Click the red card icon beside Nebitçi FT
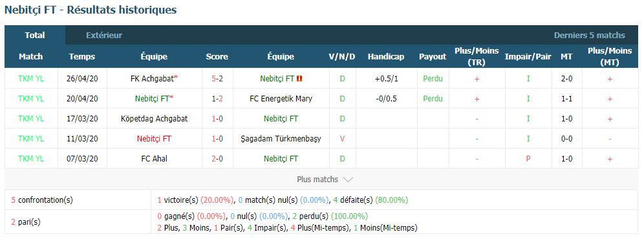This screenshot has height=239, width=644. pyautogui.click(x=300, y=79)
